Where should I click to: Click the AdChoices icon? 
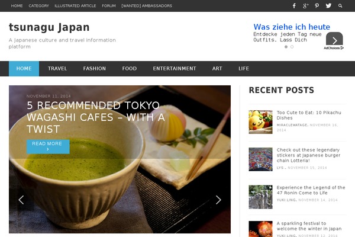(x=334, y=48)
